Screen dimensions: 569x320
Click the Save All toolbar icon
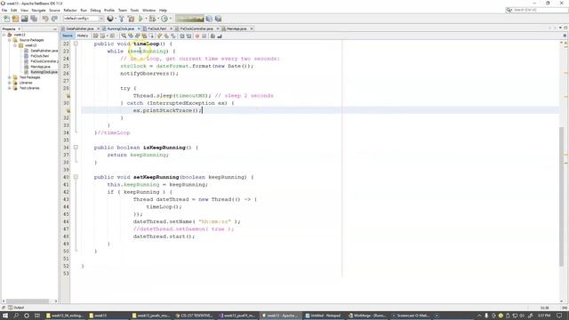click(x=34, y=19)
